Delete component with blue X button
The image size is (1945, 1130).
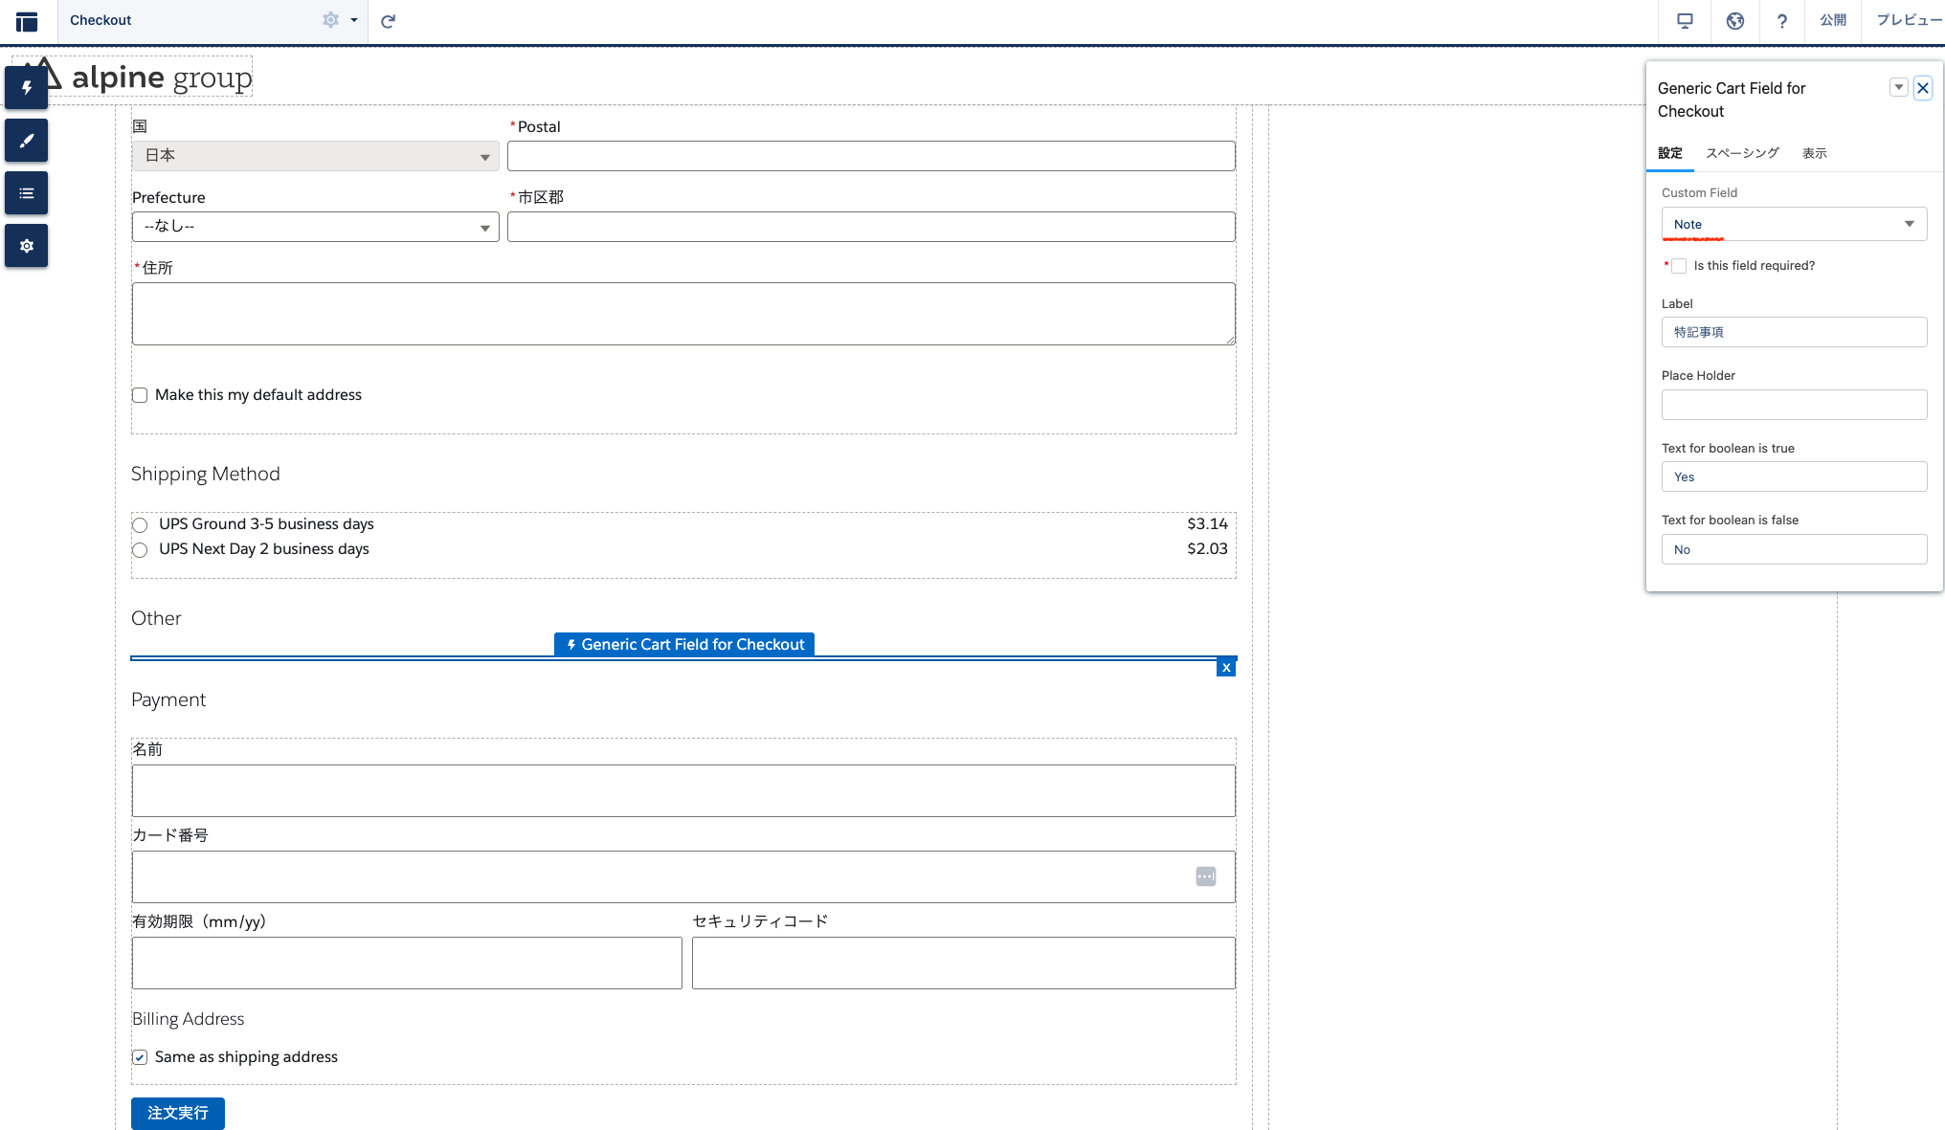(x=1225, y=668)
